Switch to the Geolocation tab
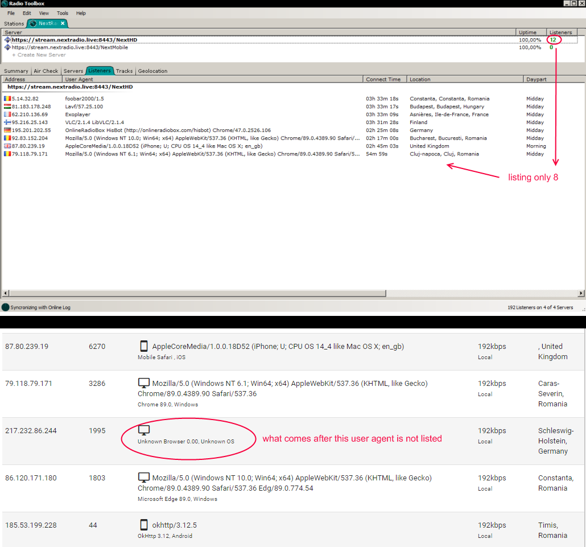 (152, 71)
